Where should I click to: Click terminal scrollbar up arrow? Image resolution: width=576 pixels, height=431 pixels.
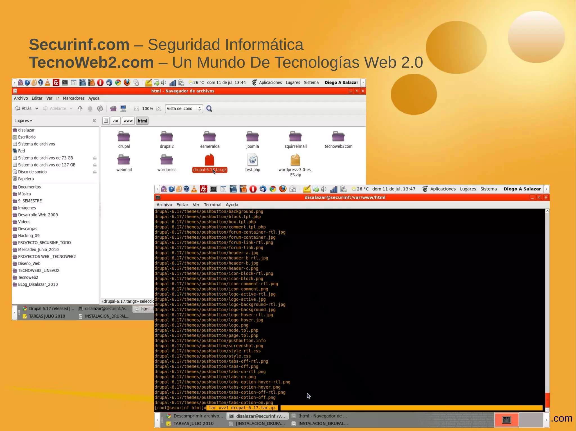[547, 211]
